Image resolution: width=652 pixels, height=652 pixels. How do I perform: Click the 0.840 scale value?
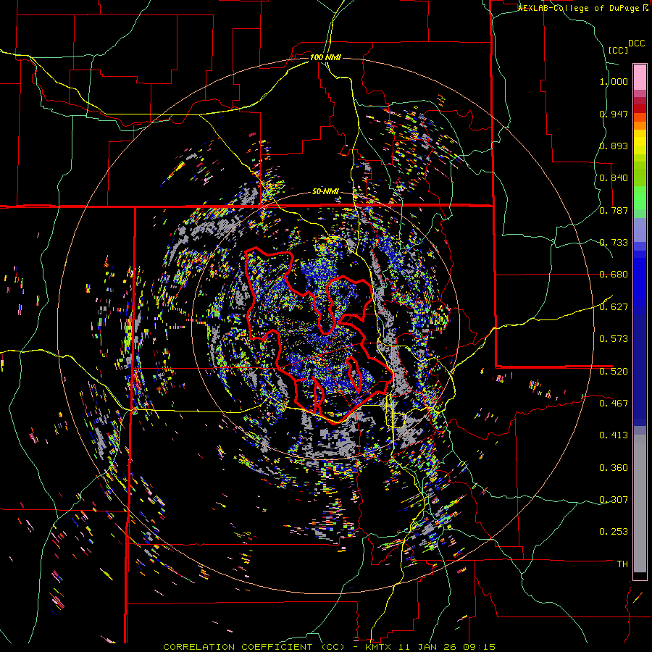pyautogui.click(x=614, y=178)
